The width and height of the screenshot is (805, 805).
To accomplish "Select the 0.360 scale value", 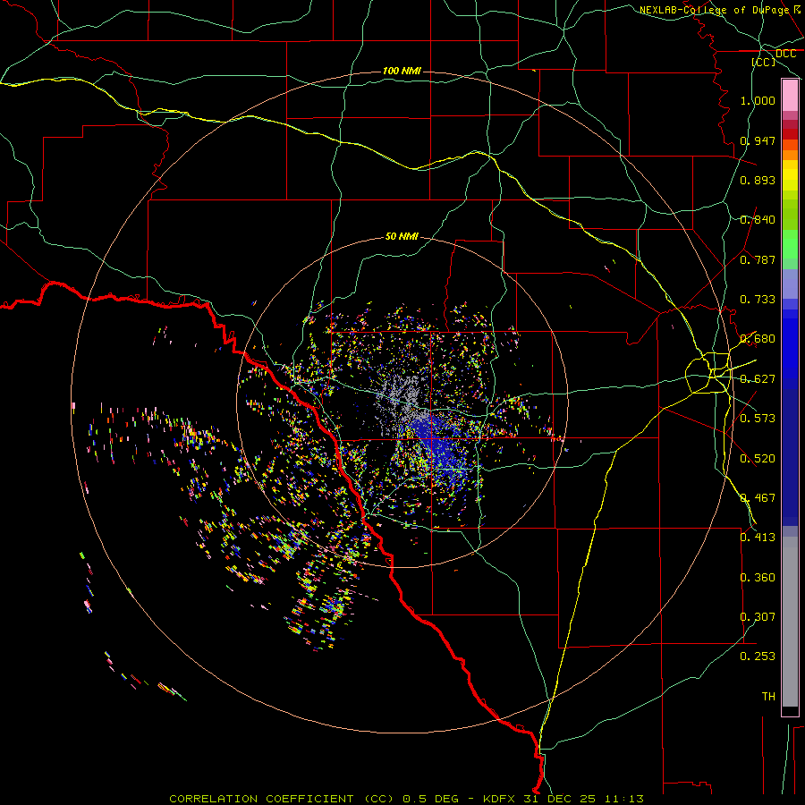I will tap(758, 578).
